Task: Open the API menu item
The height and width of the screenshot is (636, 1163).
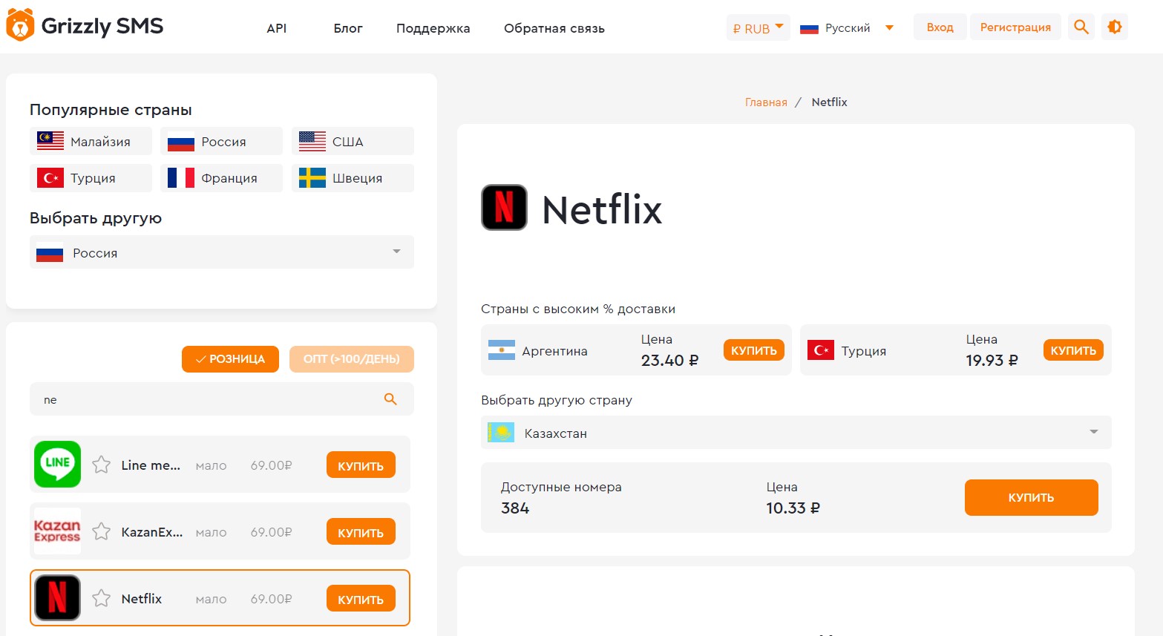Action: click(277, 28)
